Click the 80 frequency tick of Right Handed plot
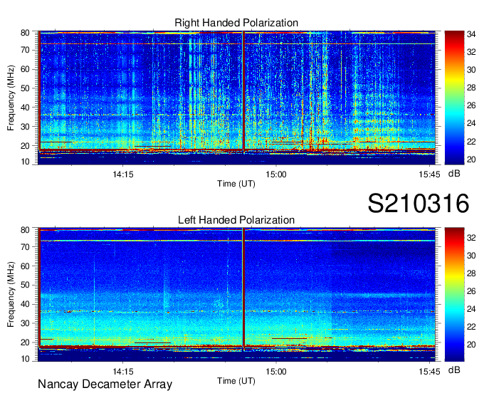 [x=25, y=33]
